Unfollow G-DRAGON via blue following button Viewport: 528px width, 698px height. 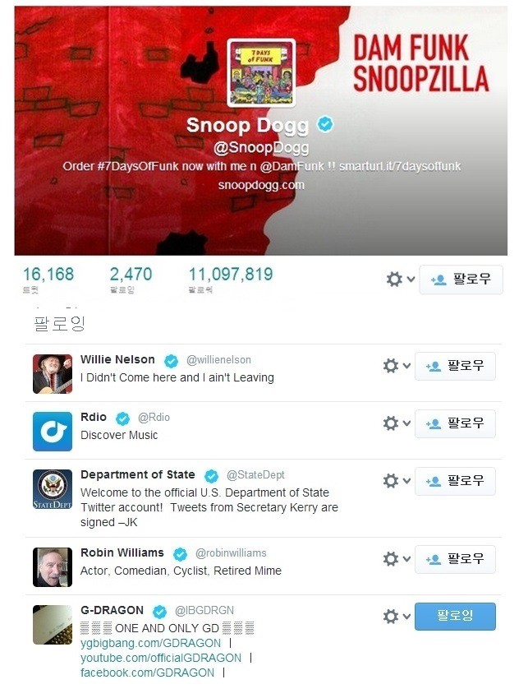point(455,617)
